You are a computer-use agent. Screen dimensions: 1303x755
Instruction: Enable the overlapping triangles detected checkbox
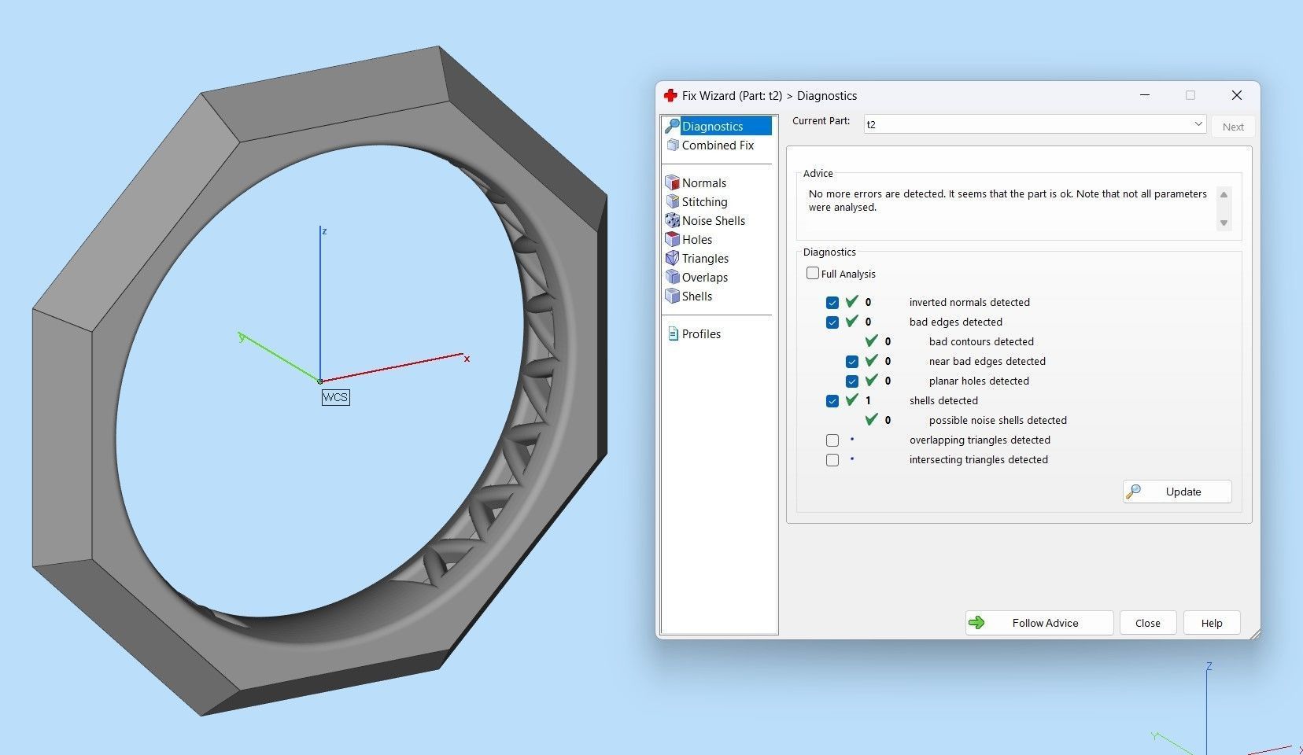click(832, 440)
